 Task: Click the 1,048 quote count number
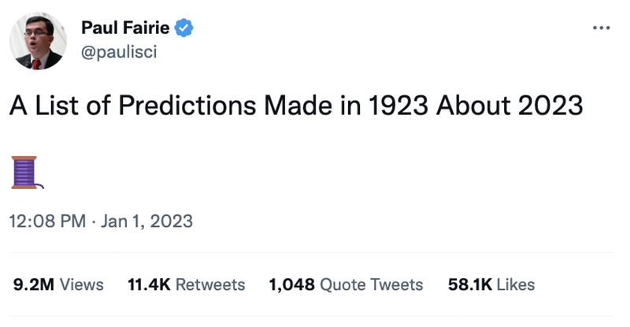(x=291, y=284)
